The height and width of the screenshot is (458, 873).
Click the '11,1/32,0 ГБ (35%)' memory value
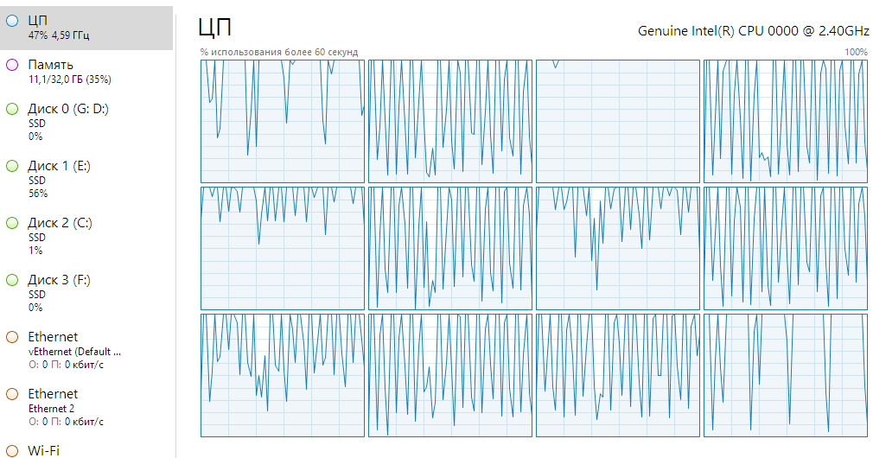(x=70, y=80)
